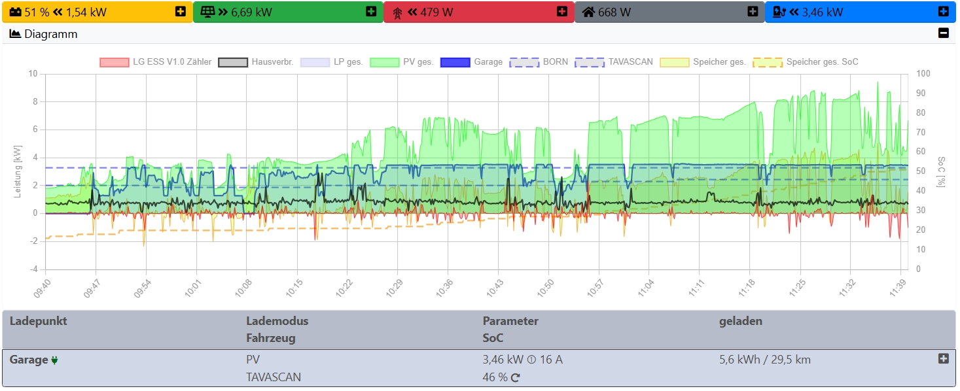Click the dashed orange Speicher SoC swatch
960x391 pixels.
[767, 62]
